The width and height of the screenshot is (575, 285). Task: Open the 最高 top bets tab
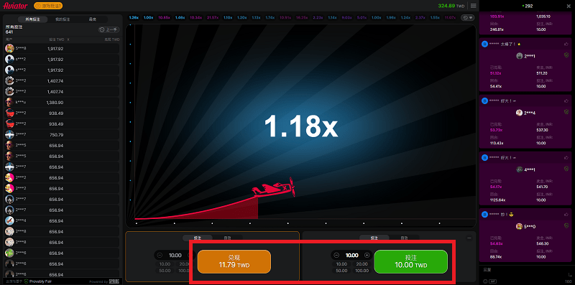tap(93, 19)
